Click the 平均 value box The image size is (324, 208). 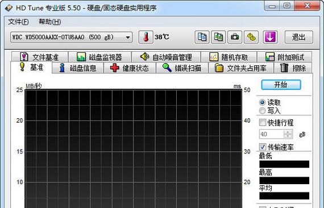click(284, 196)
